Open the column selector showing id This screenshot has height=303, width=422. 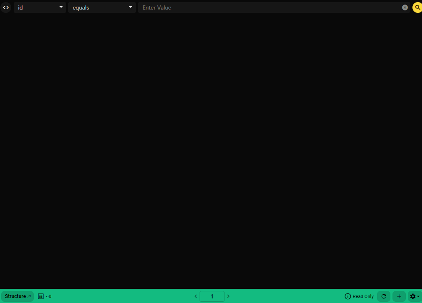[39, 7]
